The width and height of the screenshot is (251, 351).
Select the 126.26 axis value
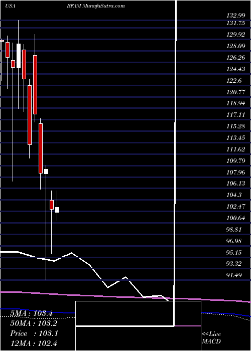pos(236,58)
